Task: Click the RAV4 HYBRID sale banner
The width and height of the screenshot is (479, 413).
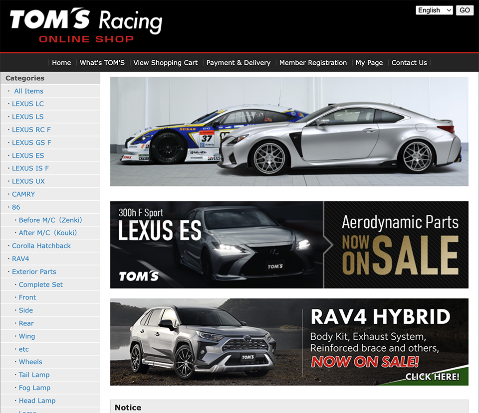Action: click(x=289, y=342)
